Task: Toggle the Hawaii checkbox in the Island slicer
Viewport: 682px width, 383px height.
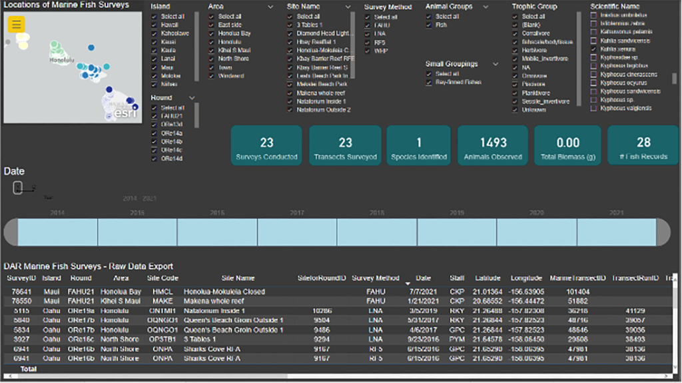Action: 156,25
